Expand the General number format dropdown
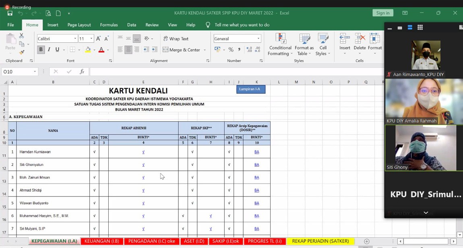 [258, 39]
